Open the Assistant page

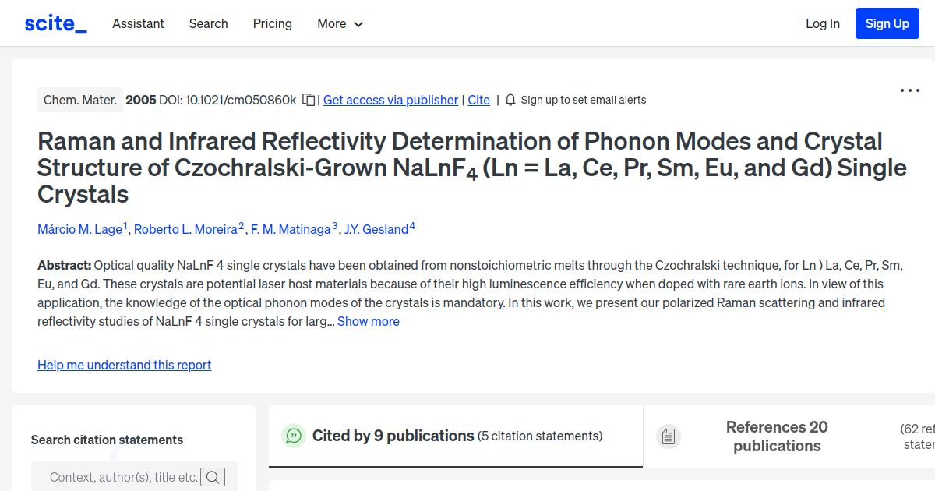pyautogui.click(x=138, y=23)
